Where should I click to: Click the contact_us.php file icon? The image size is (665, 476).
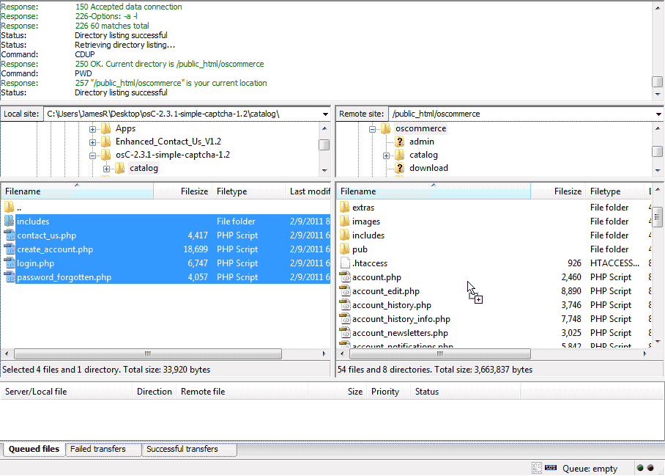9,235
